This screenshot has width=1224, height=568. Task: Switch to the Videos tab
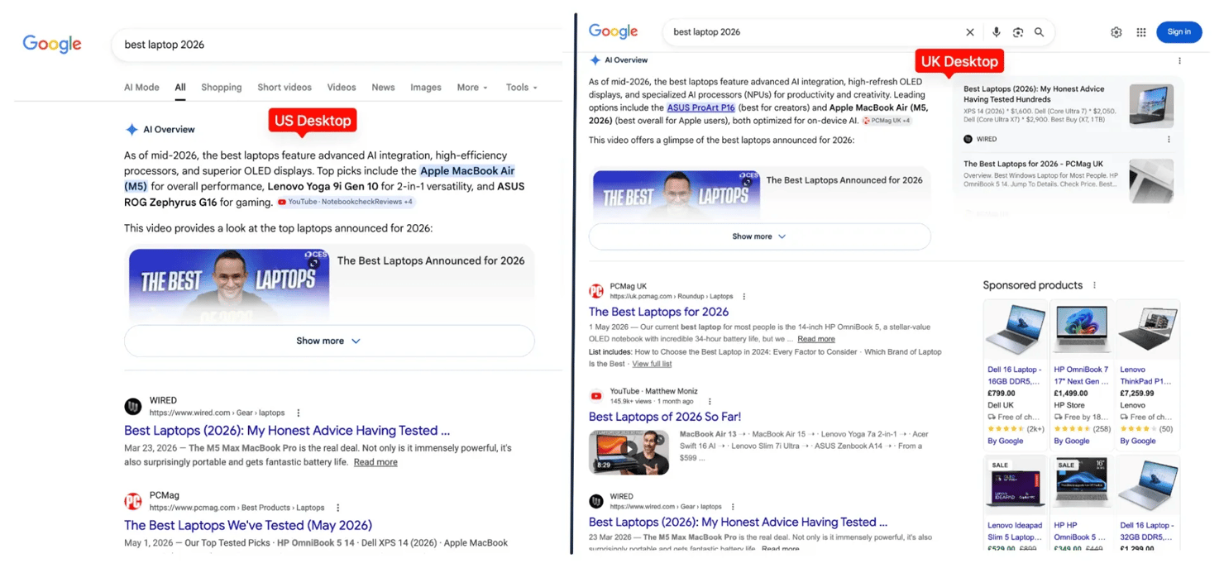click(342, 88)
